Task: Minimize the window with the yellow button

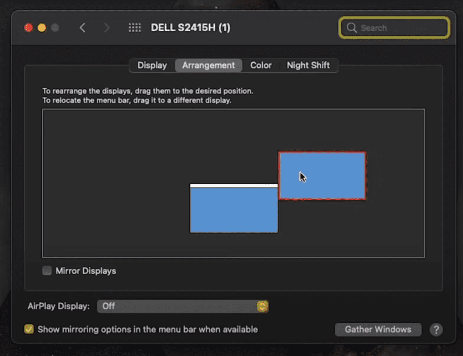Action: pyautogui.click(x=42, y=28)
